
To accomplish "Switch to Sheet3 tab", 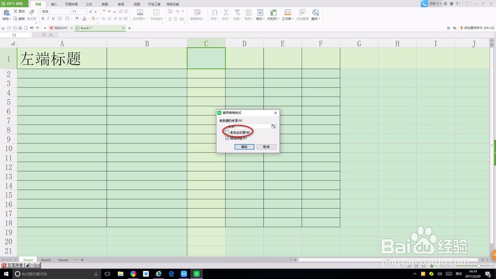I will (63, 260).
